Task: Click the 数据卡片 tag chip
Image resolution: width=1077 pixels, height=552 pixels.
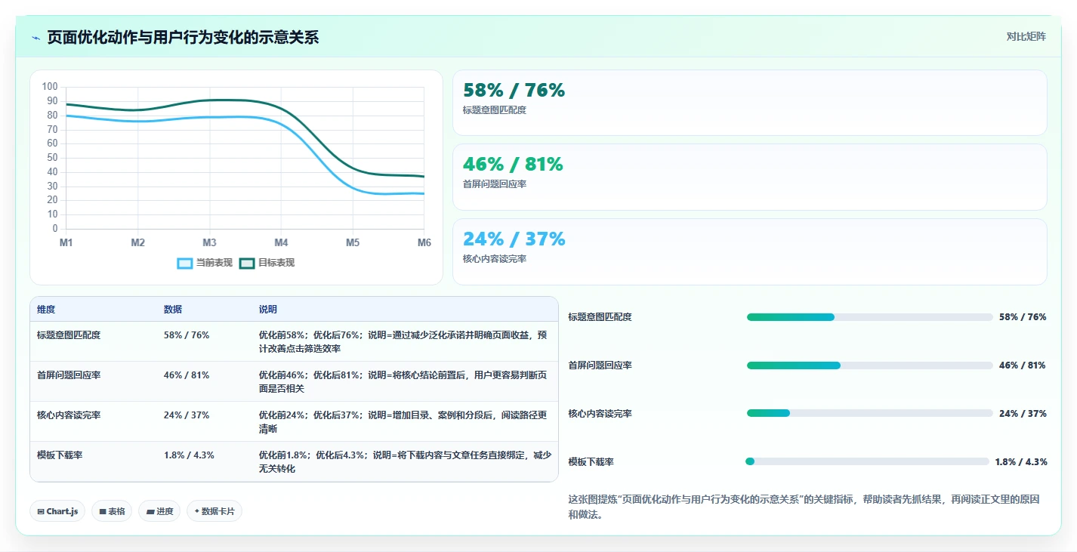Action: (x=214, y=511)
